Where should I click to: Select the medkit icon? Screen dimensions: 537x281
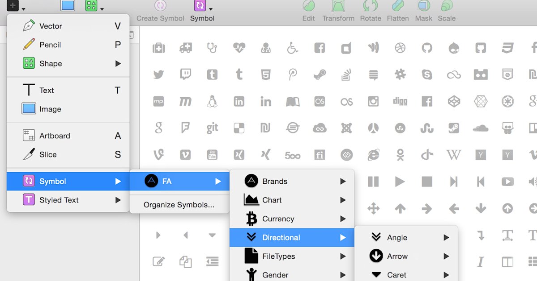pyautogui.click(x=158, y=48)
